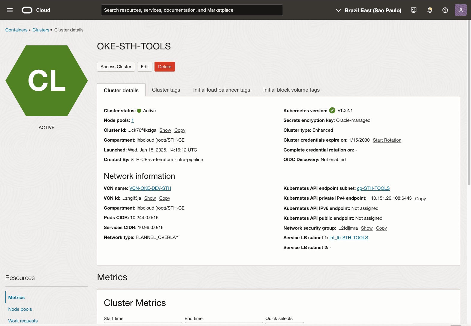Viewport: 471px width, 326px height.
Task: Copy the Network security group ID
Action: (381, 228)
